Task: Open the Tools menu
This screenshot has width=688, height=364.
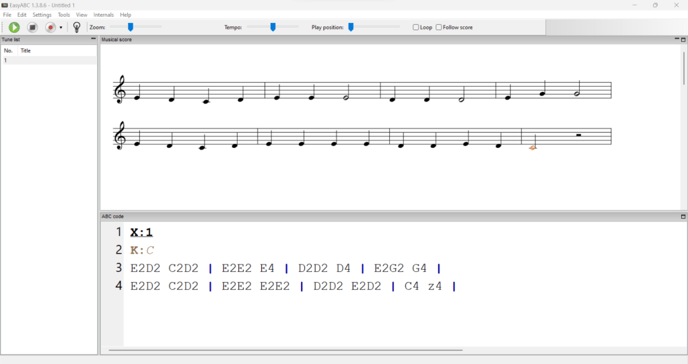Action: pyautogui.click(x=64, y=15)
